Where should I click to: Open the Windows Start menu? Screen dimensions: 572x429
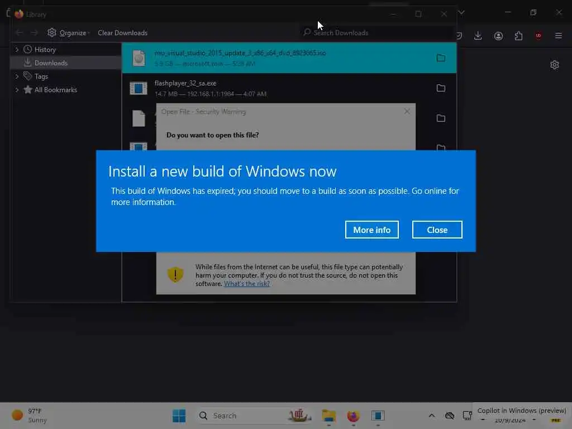[x=179, y=416]
